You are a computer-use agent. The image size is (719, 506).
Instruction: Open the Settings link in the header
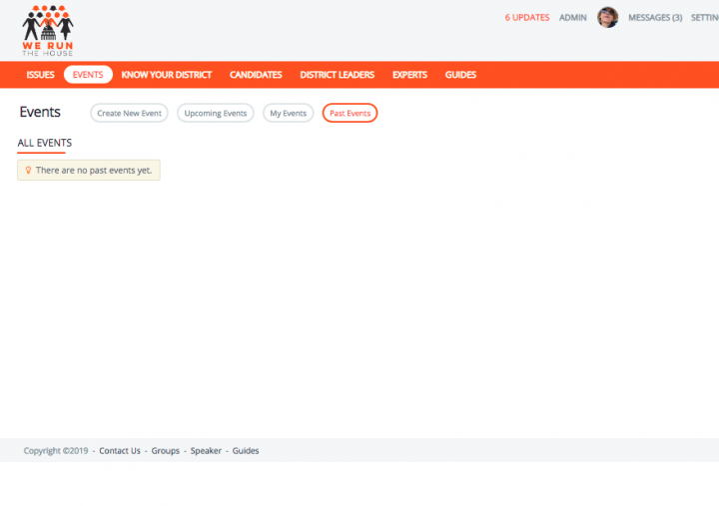point(705,17)
